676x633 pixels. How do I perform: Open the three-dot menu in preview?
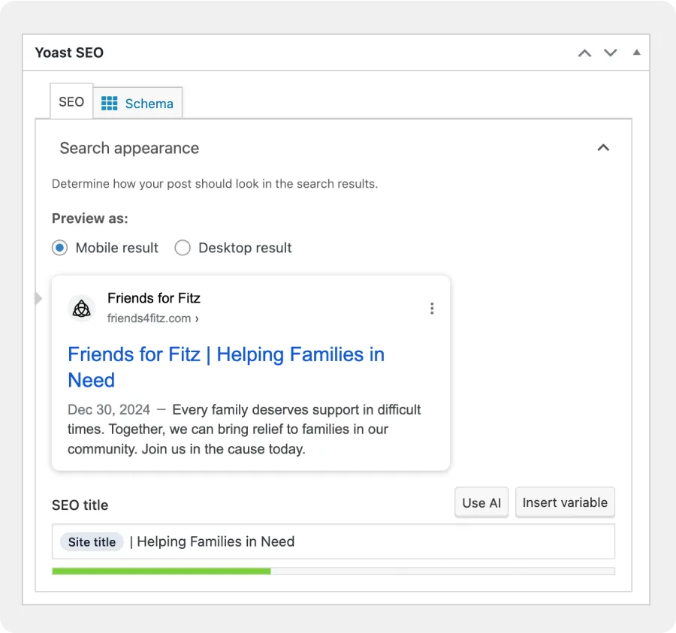[432, 309]
